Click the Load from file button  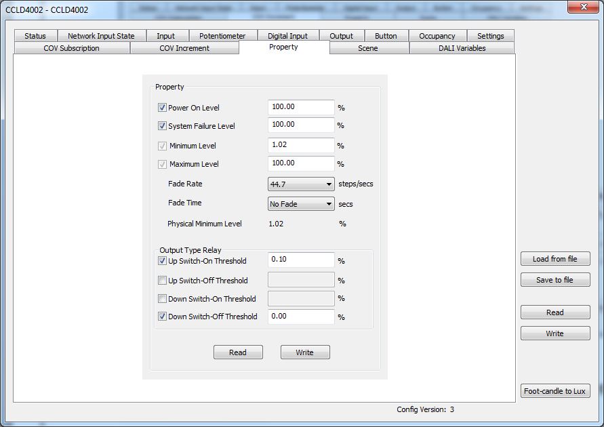coord(555,259)
